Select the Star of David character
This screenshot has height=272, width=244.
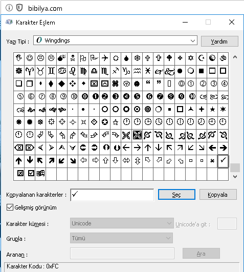coord(191,58)
